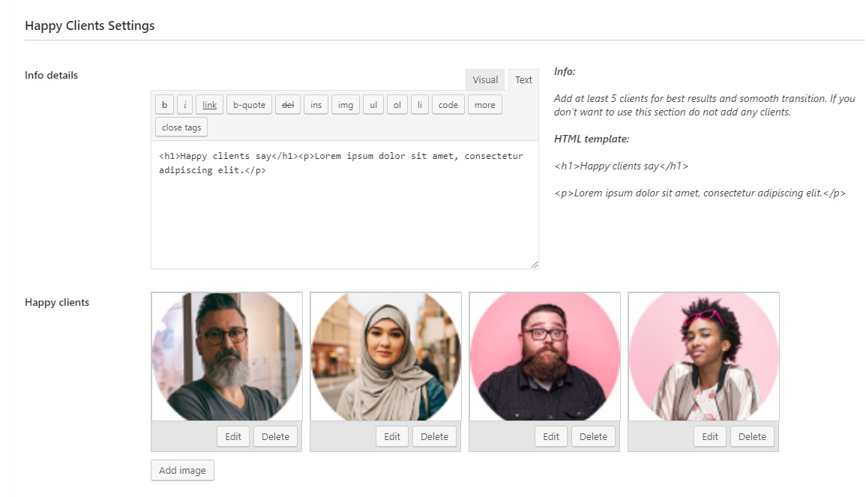Edit the client image of the man on the pink background
The height and width of the screenshot is (497, 866).
point(551,437)
